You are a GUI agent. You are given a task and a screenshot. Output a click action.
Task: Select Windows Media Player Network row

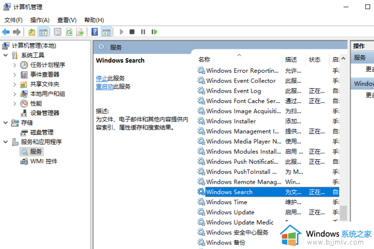pos(268,141)
